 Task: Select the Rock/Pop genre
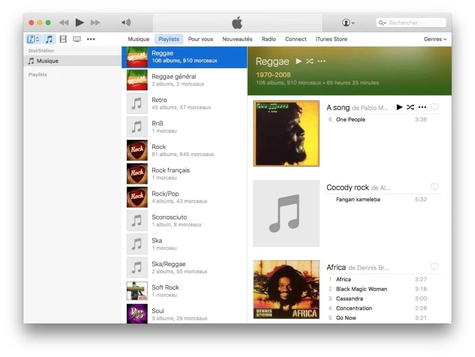click(x=185, y=197)
